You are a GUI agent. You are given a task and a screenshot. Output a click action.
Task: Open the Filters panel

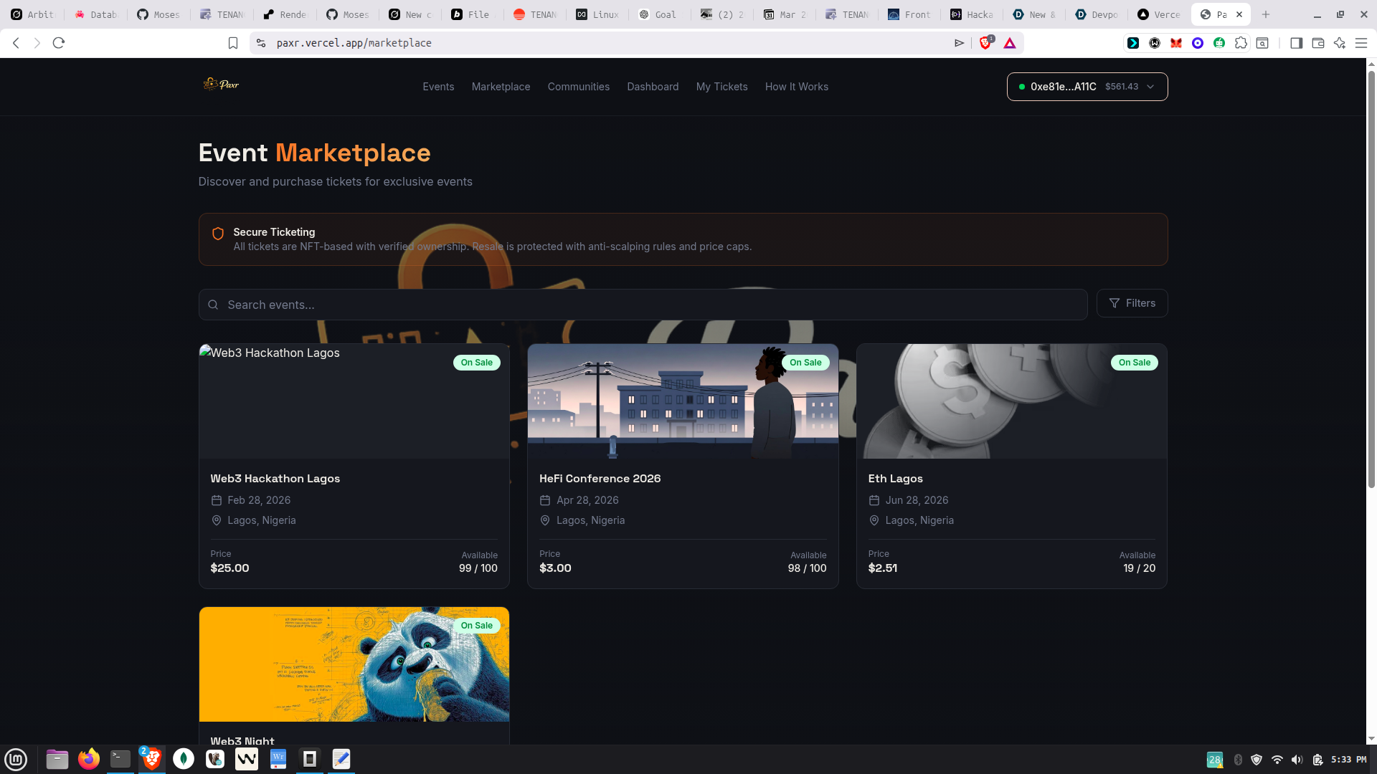(x=1132, y=303)
